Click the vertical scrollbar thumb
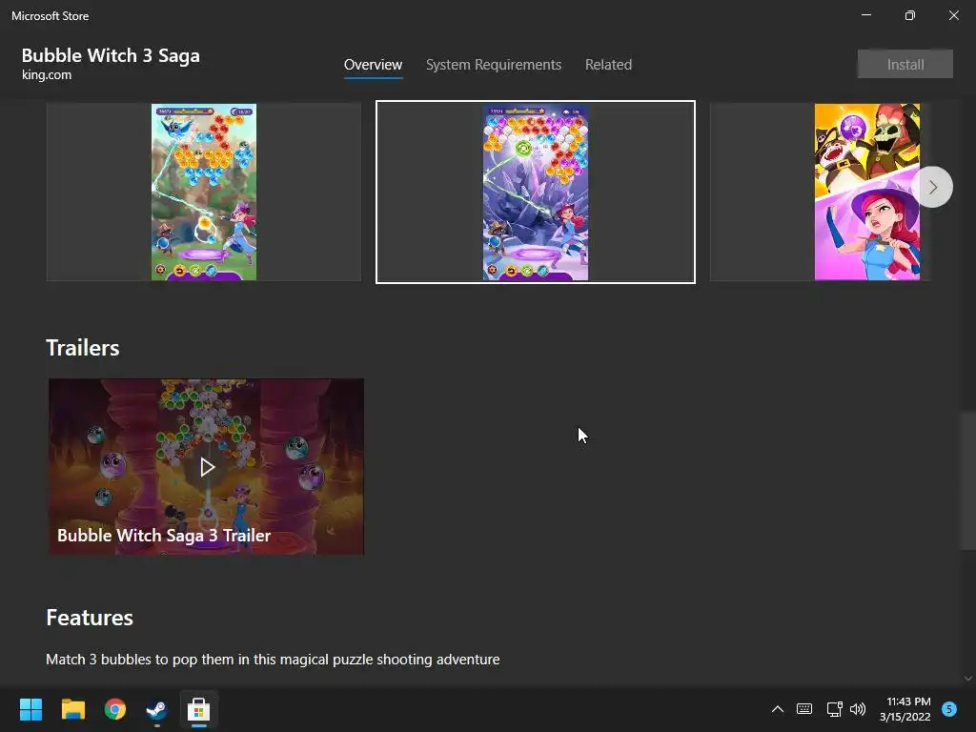 pyautogui.click(x=967, y=480)
